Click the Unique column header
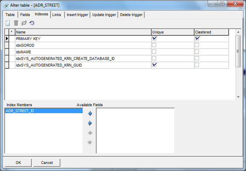Viewport: 246px width, 171px height. 172,32
